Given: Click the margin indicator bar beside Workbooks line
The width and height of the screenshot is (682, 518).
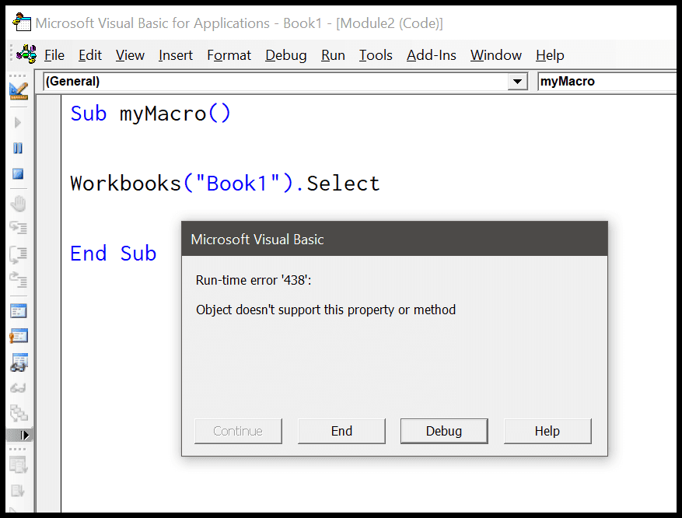Looking at the screenshot, I should (49, 183).
